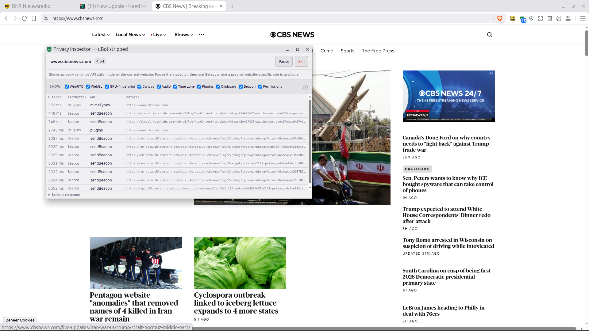This screenshot has width=589, height=331.
Task: Toggle the Time zone checkbox
Action: point(175,86)
